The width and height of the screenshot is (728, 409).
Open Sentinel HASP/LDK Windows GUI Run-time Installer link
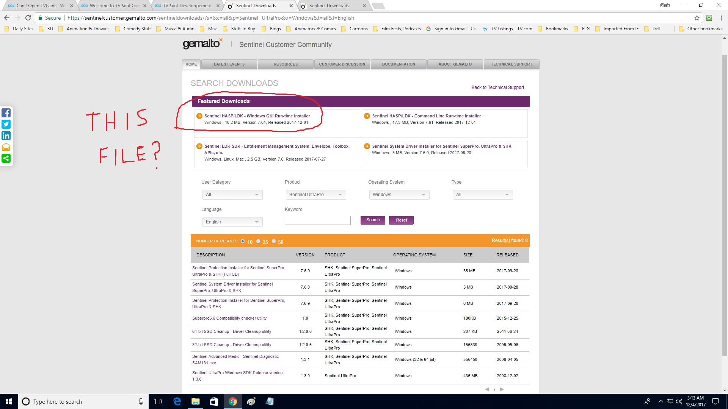[257, 116]
